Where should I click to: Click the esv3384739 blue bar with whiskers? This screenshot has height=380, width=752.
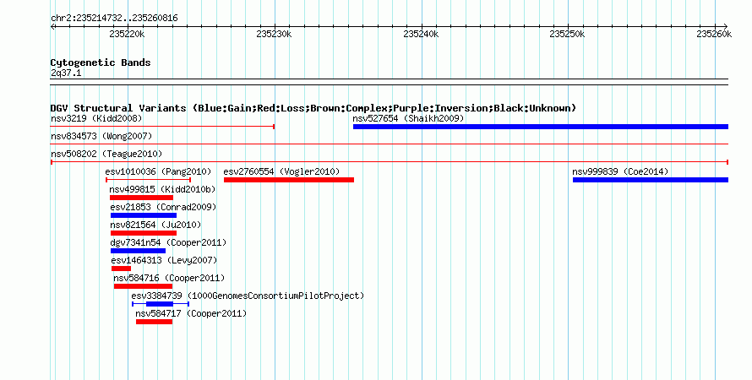[161, 304]
